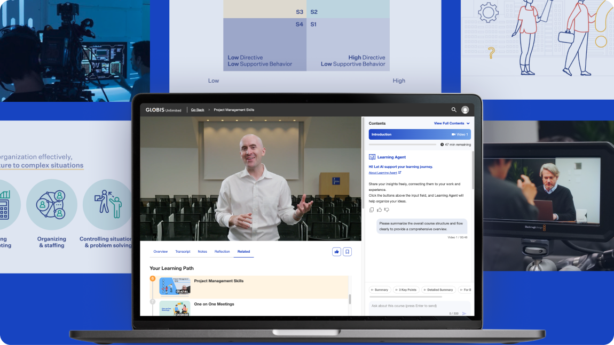Click Project Management Skills breadcrumb text
The height and width of the screenshot is (345, 614).
pos(234,110)
